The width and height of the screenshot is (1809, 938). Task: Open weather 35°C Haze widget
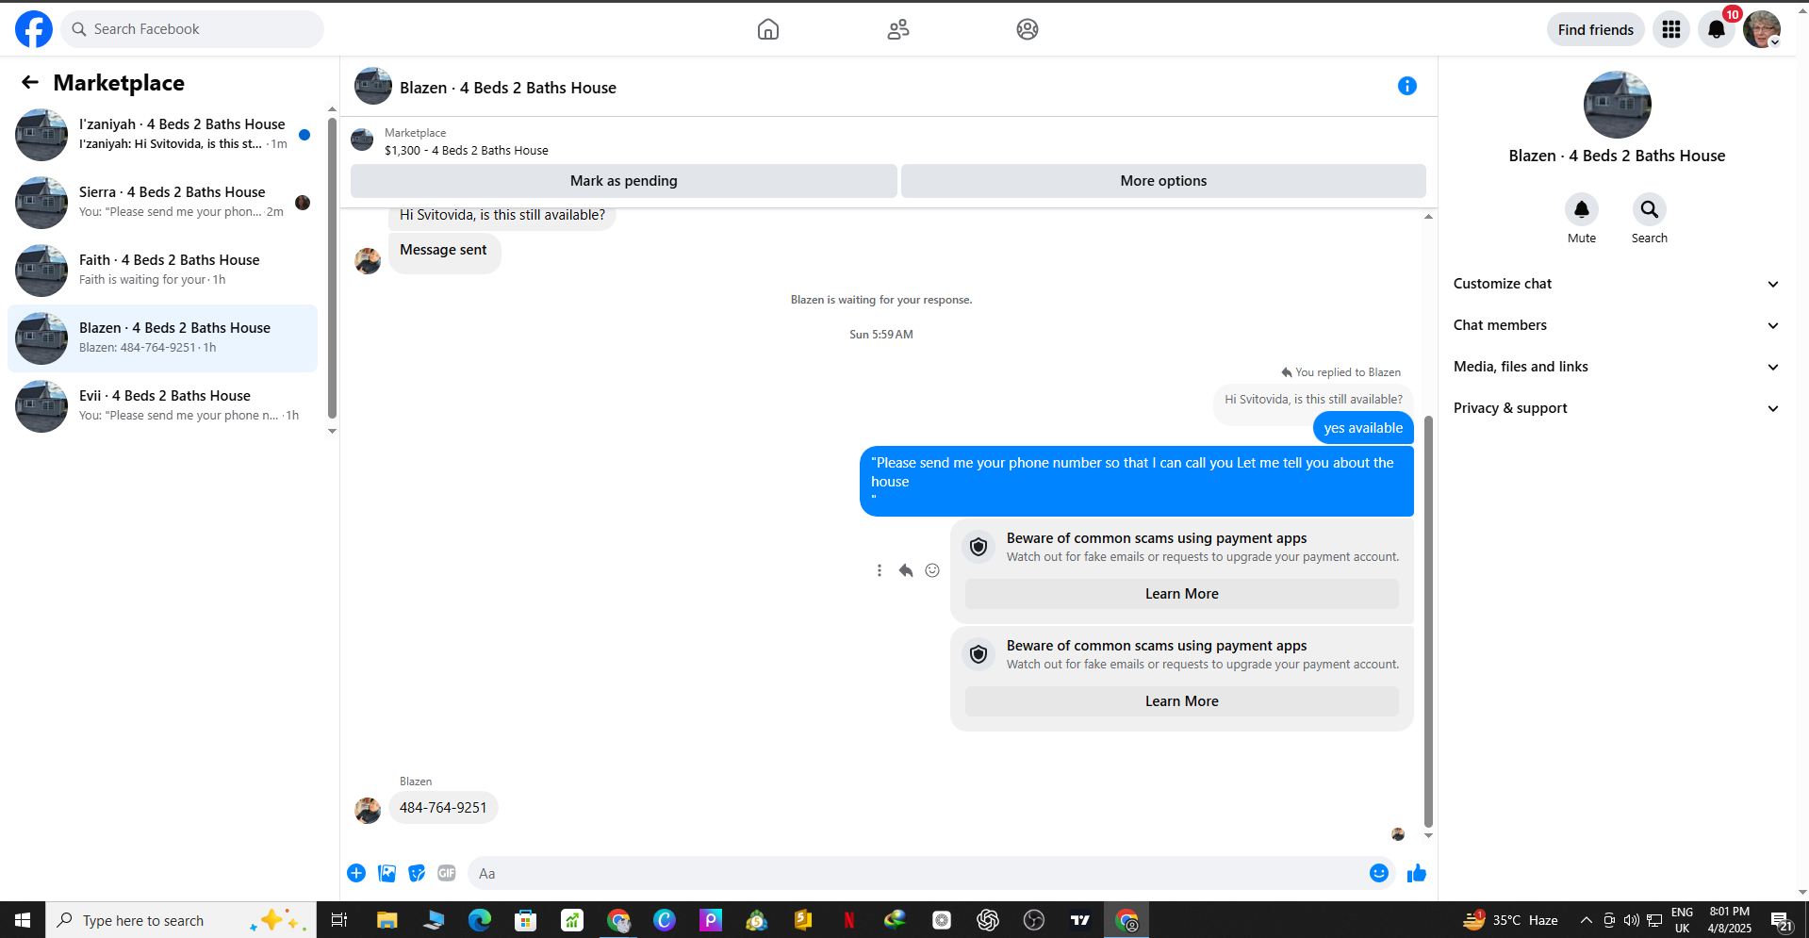point(1511,920)
